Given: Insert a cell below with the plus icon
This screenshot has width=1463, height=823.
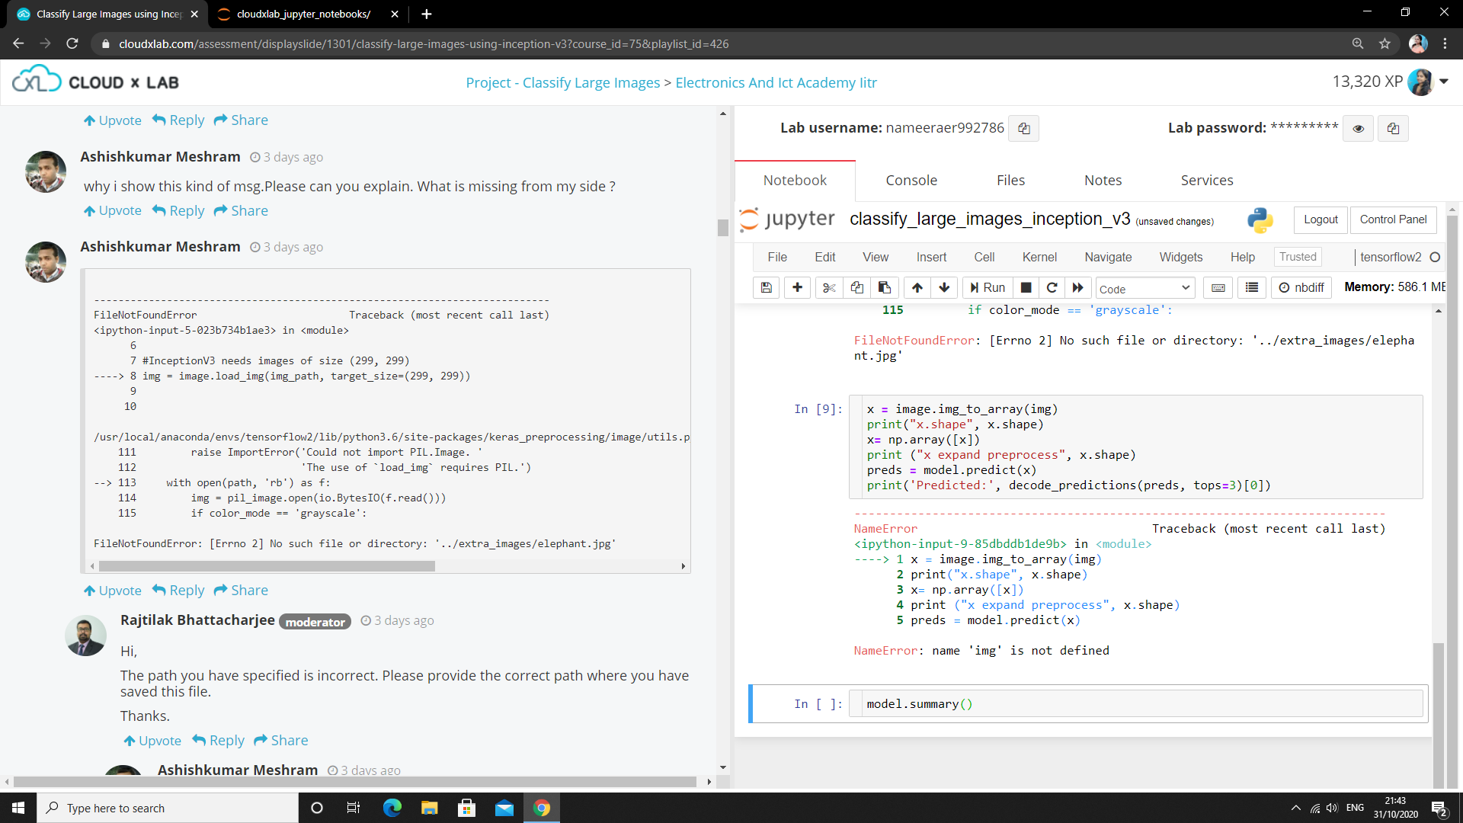Looking at the screenshot, I should pos(797,287).
